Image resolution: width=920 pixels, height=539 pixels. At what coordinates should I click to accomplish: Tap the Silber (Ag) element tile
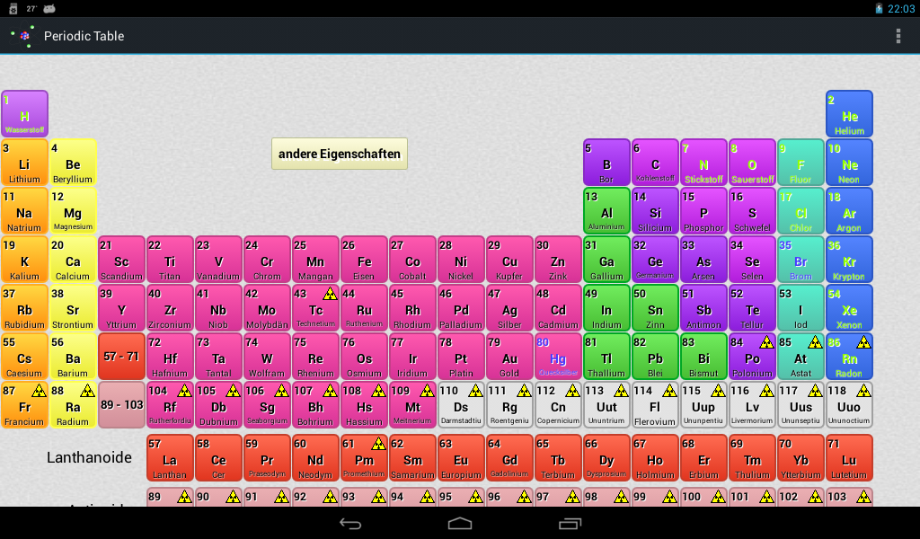coord(510,308)
